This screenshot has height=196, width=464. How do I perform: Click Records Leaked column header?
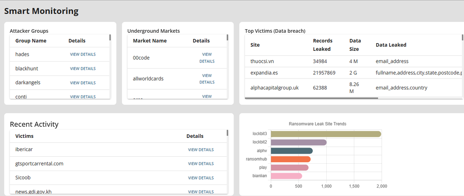click(323, 45)
